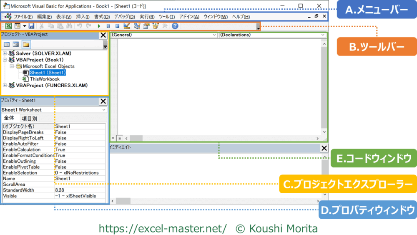
Task: Click the View Microsoft Excel toolbar icon
Action: (x=8, y=26)
